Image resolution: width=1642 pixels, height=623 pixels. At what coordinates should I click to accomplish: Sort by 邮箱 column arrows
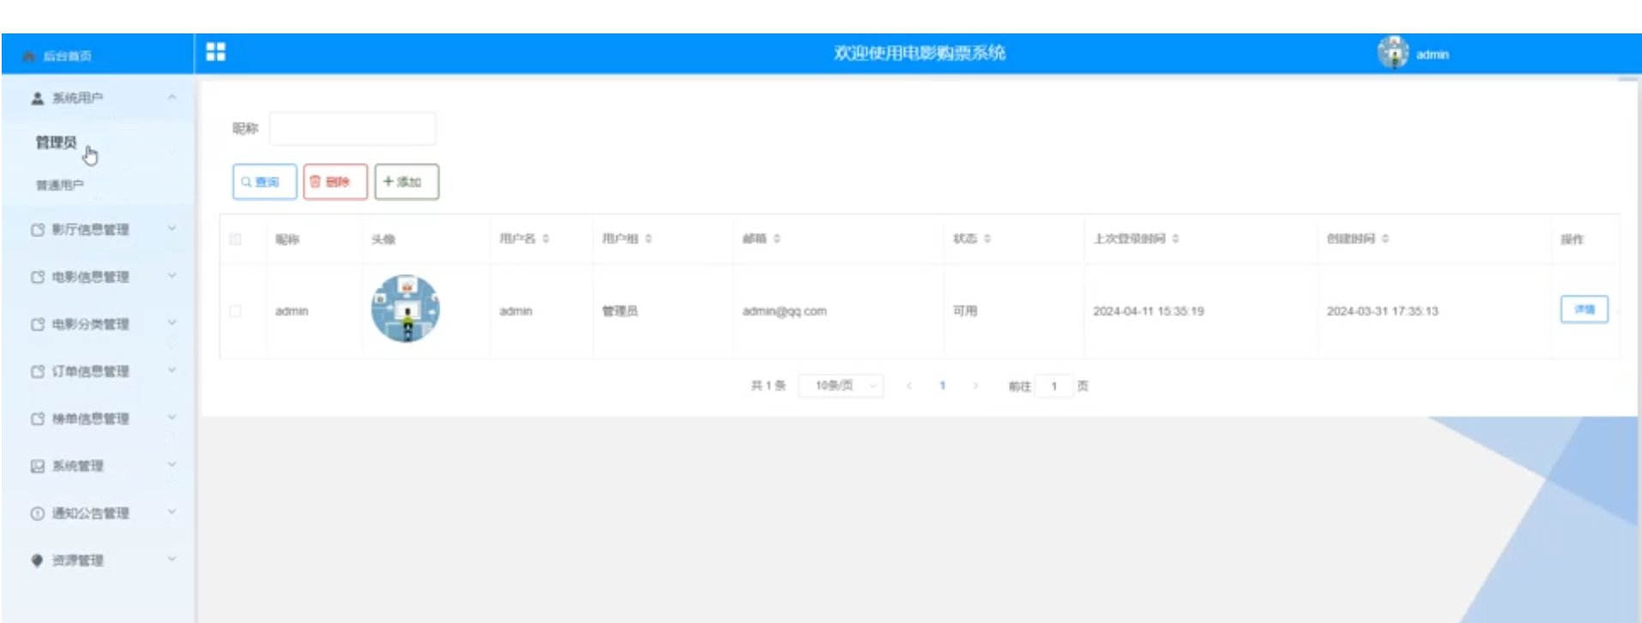point(777,238)
